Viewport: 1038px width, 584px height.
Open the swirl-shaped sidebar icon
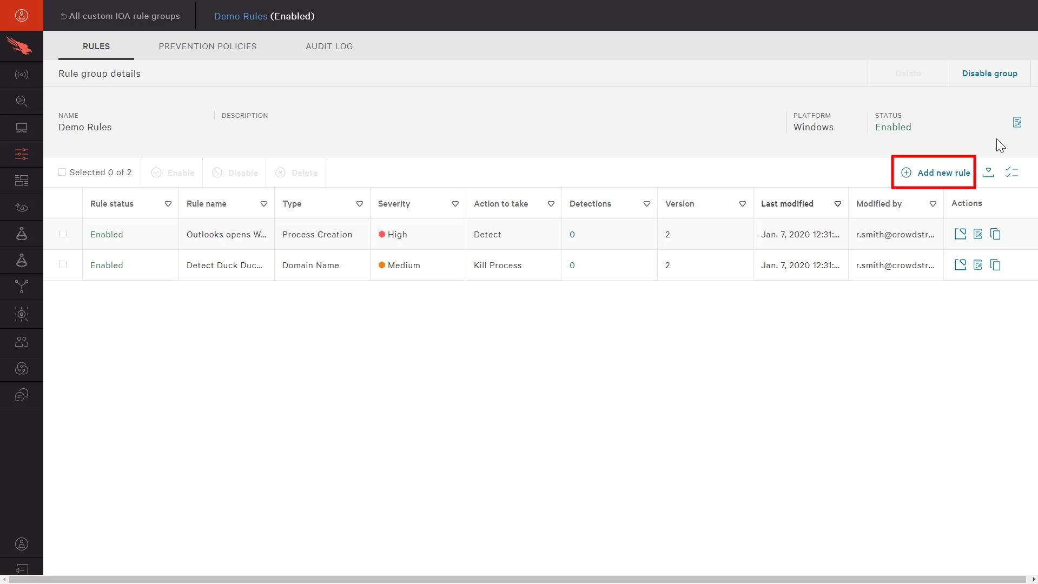22,368
